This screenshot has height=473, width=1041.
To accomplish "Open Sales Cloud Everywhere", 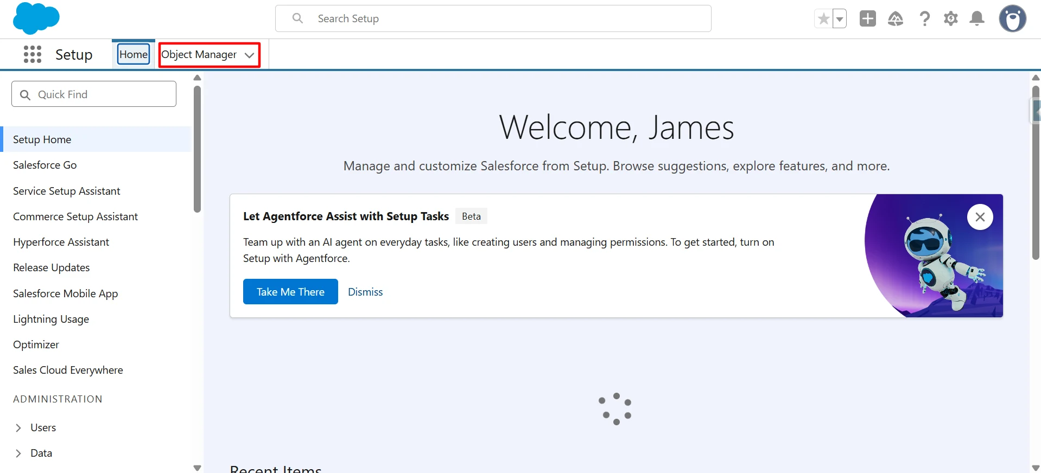I will tap(68, 370).
